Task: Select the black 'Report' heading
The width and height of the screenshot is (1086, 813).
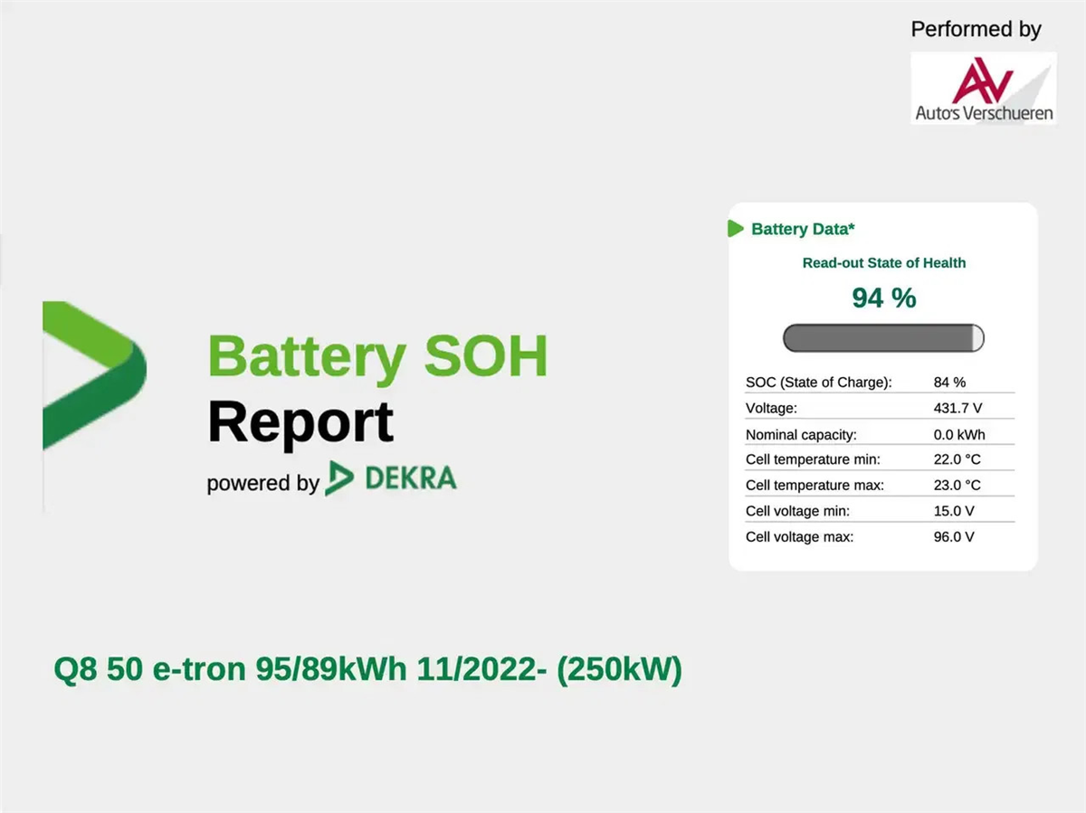Action: pyautogui.click(x=300, y=421)
